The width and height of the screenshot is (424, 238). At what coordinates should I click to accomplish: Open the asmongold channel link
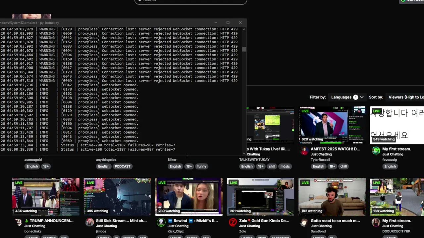(33, 160)
